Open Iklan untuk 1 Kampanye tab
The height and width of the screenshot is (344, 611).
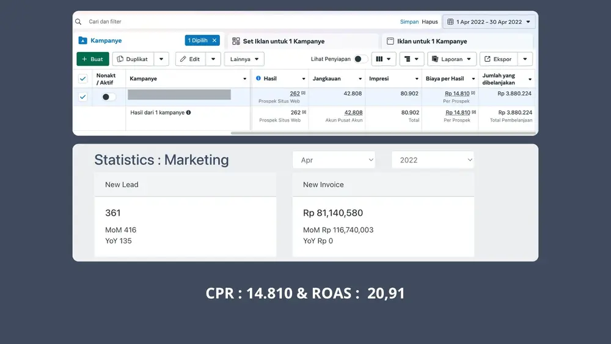tap(457, 42)
